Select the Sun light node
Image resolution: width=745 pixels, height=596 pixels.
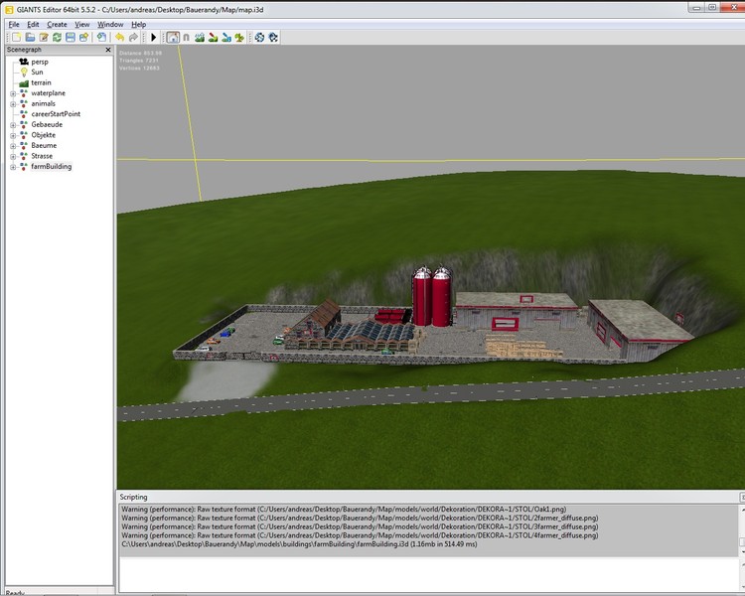[37, 73]
